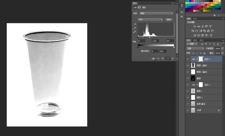Image resolution: width=225 pixels, height=136 pixels.
Task: Add a Curves adjustment
Action: click(202, 26)
